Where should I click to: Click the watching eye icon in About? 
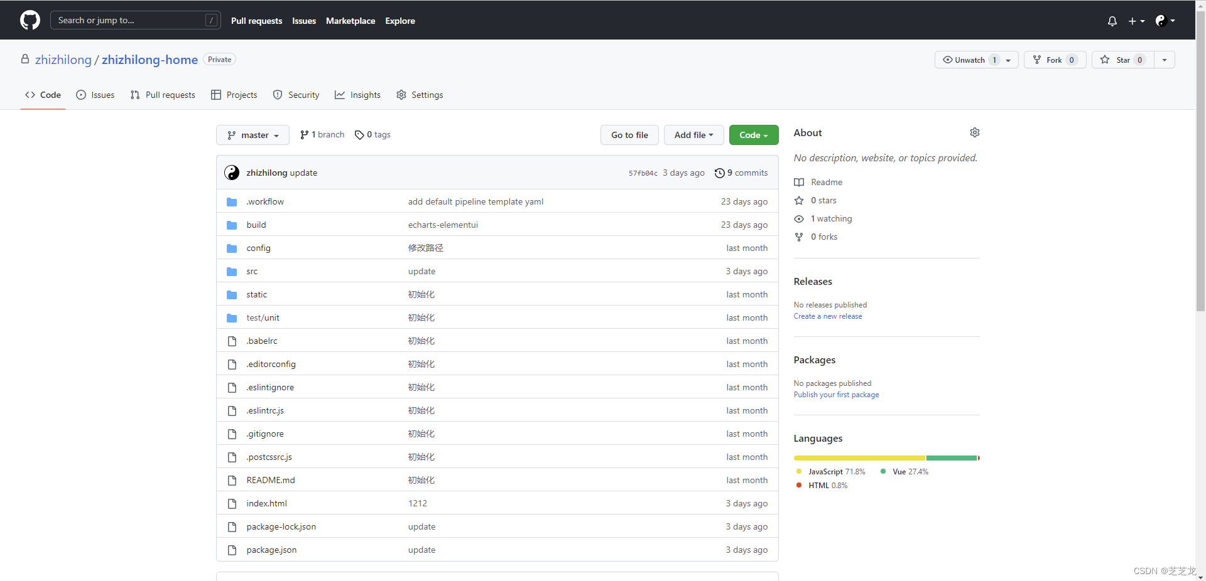pos(799,219)
